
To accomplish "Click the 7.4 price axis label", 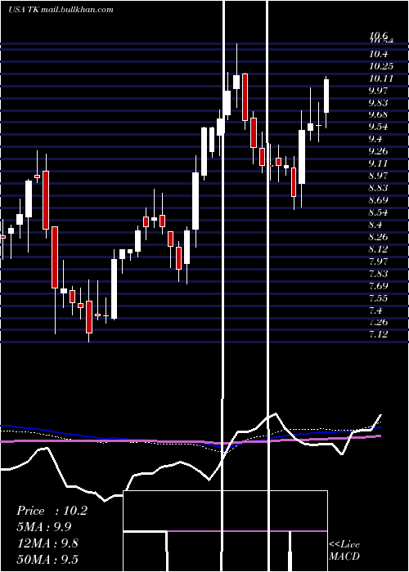I will [375, 311].
